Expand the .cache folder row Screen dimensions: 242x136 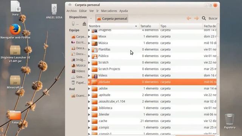coord(89,121)
